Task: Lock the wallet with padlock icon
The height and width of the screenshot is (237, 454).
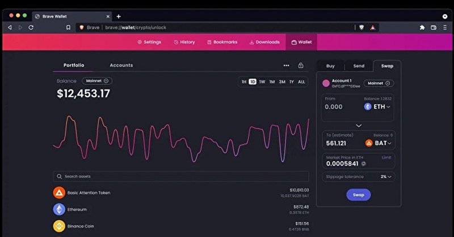Action: pyautogui.click(x=301, y=65)
